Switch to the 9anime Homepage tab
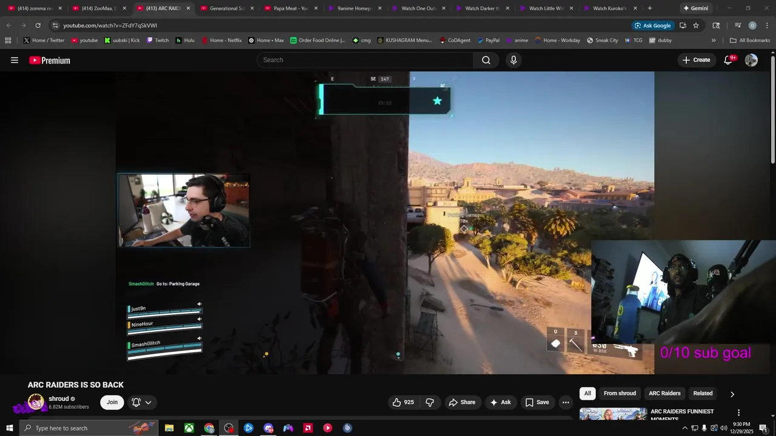Image resolution: width=776 pixels, height=436 pixels. 354,8
